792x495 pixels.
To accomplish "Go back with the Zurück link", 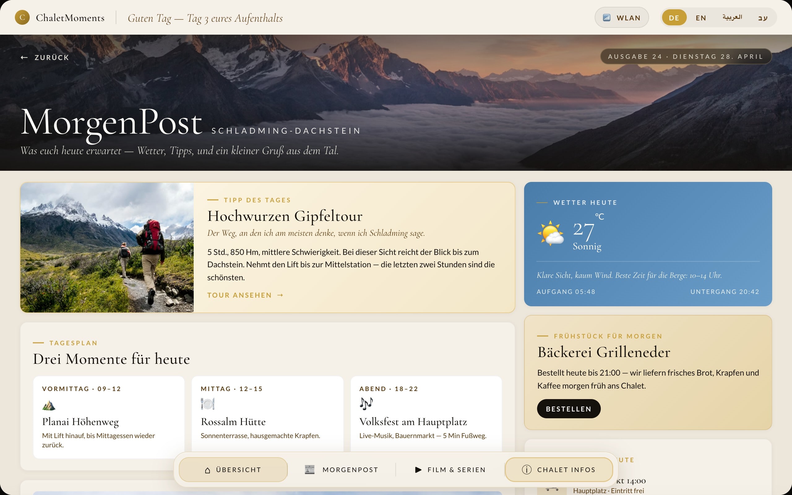I will tap(45, 58).
